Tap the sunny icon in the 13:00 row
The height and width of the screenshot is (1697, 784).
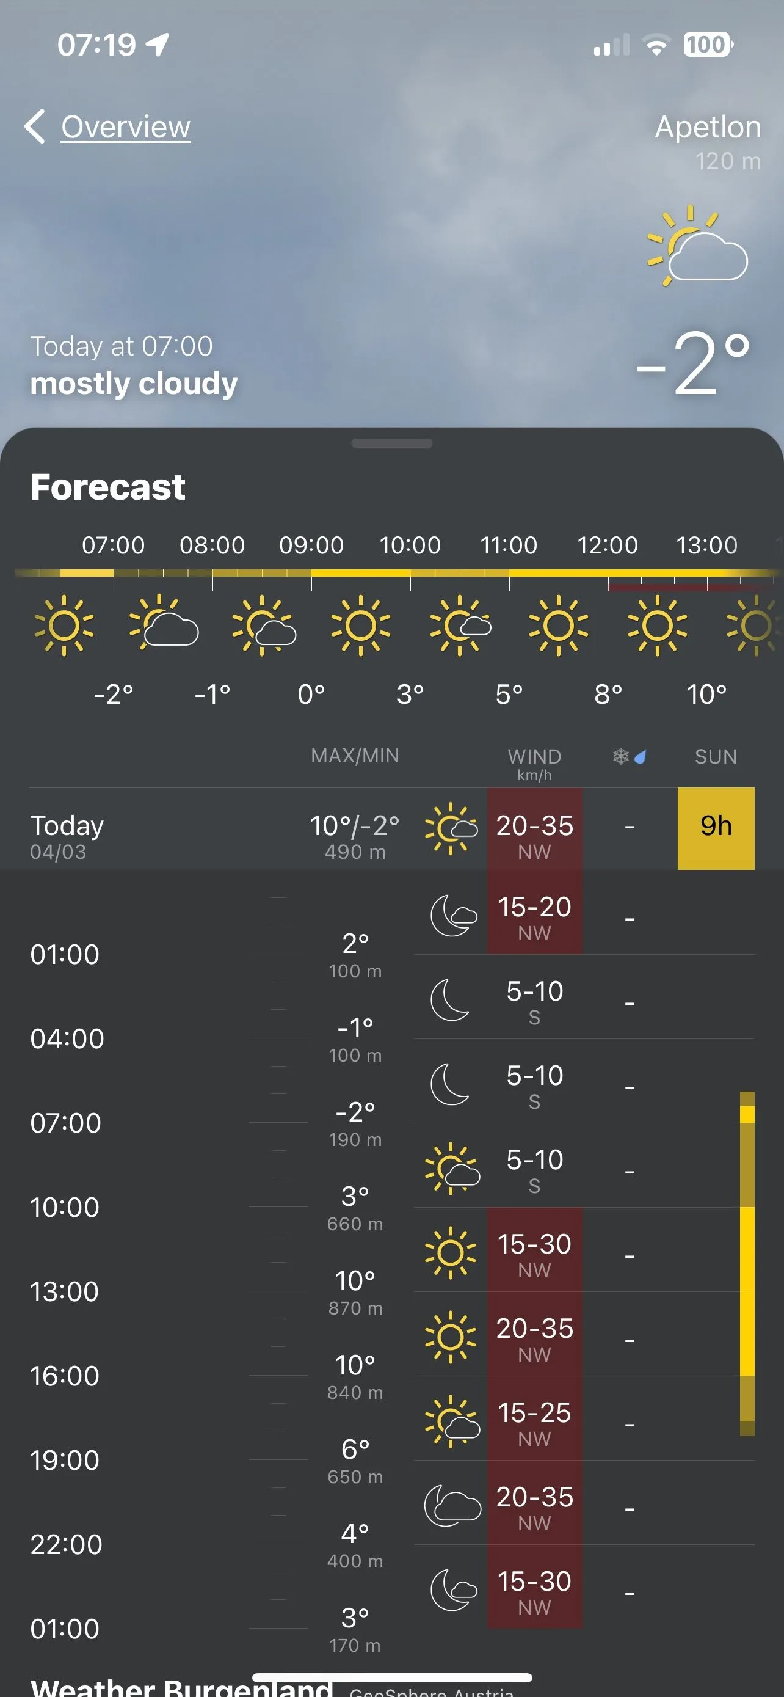pyautogui.click(x=450, y=1253)
